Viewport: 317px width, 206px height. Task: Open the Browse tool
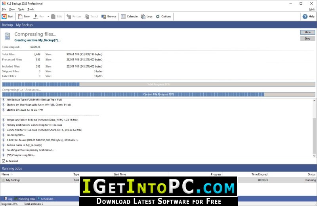point(109,17)
